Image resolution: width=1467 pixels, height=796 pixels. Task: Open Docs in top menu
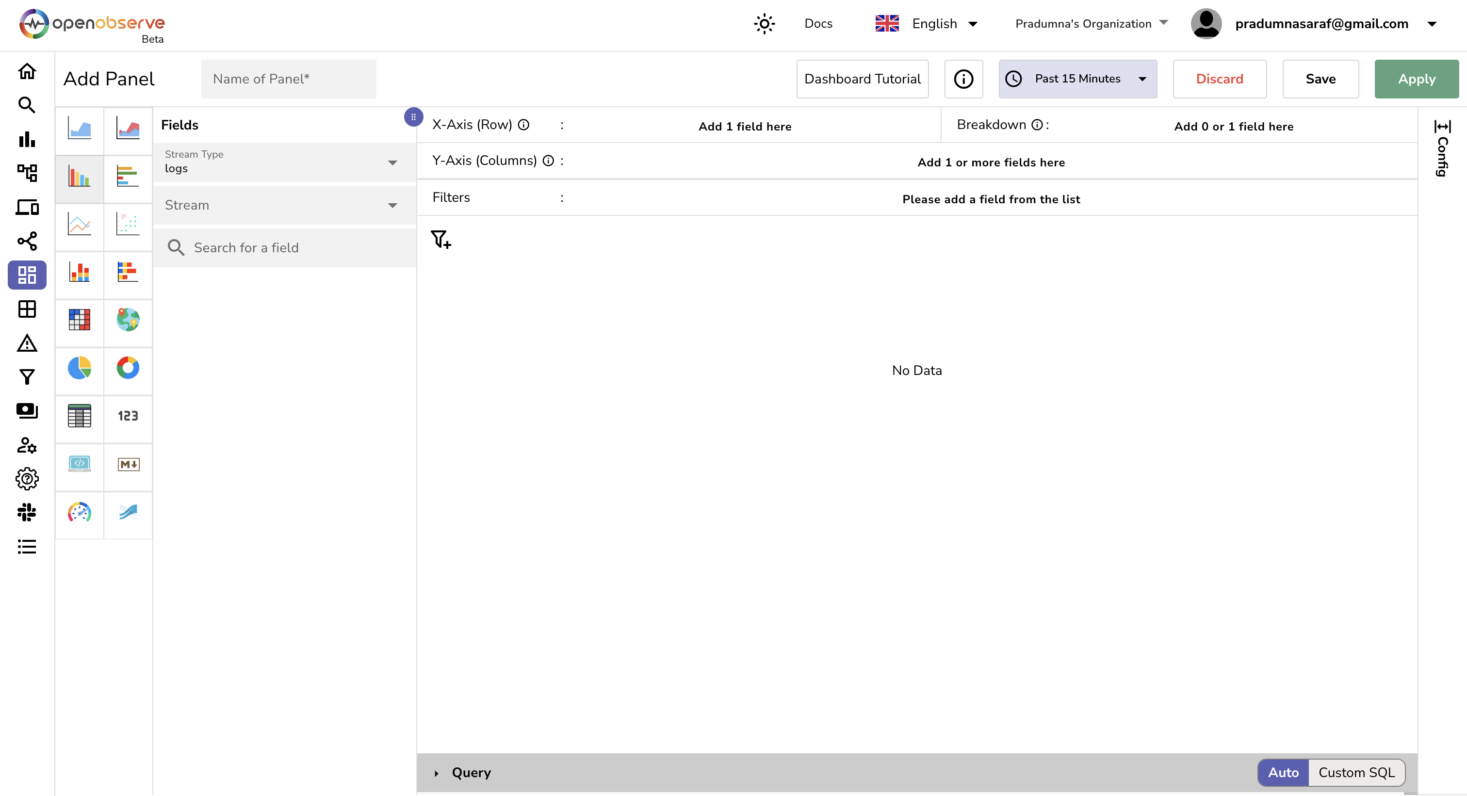click(818, 23)
